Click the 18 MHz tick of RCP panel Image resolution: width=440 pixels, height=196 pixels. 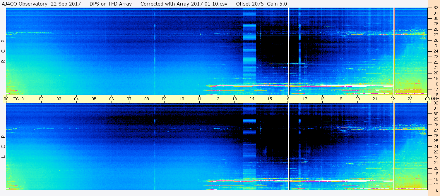coord(436,84)
